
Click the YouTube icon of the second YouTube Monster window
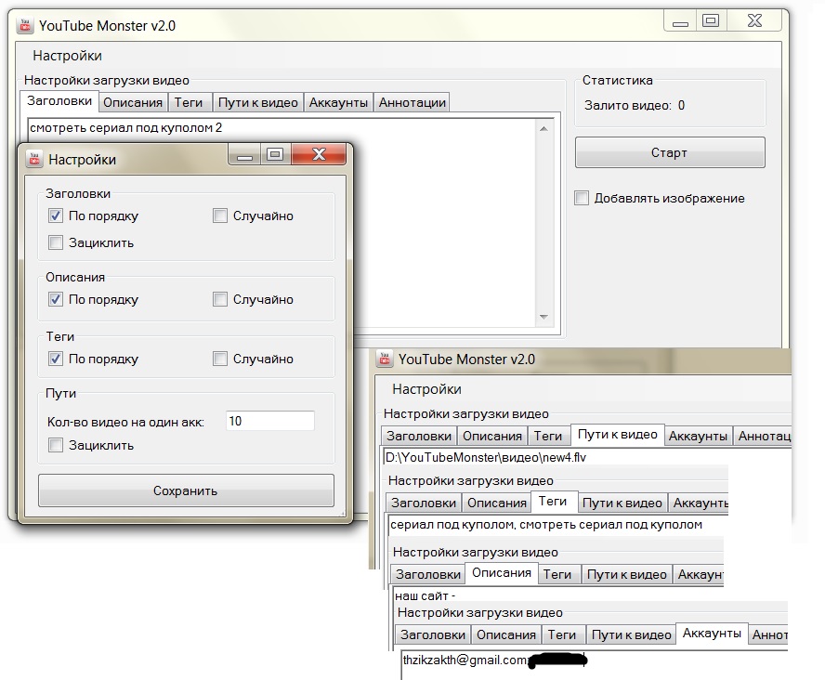[385, 359]
